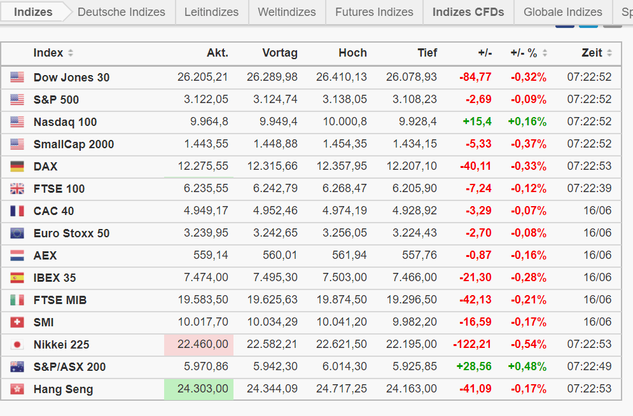Select the Indizes CFDs tab

[x=468, y=12]
